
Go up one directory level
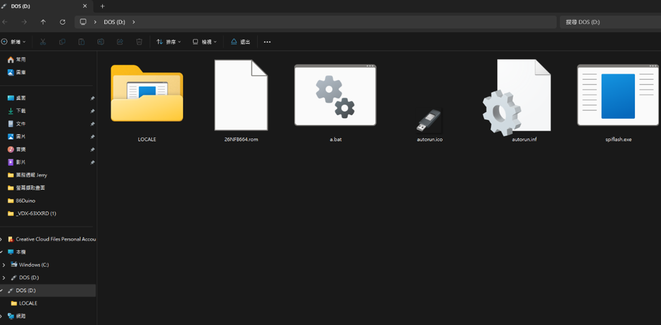pos(43,22)
